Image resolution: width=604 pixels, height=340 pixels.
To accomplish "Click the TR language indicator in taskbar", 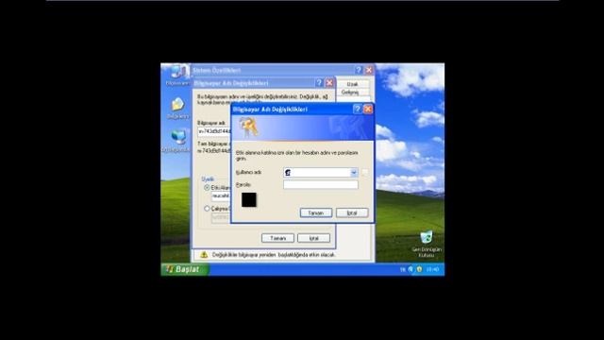I will point(403,269).
